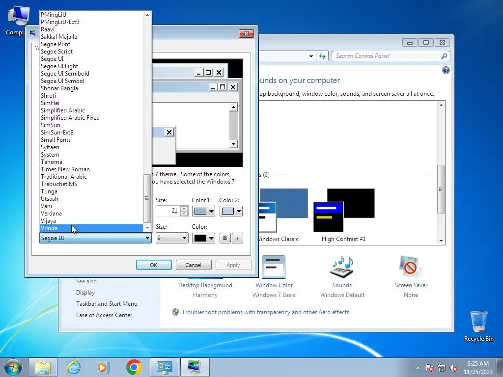
Task: Select Segoe UI Semibold font
Action: 91,73
